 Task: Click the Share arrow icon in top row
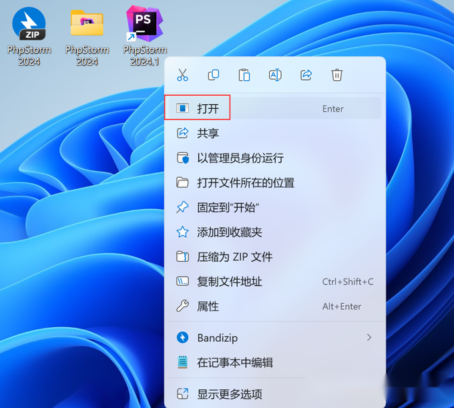click(306, 75)
